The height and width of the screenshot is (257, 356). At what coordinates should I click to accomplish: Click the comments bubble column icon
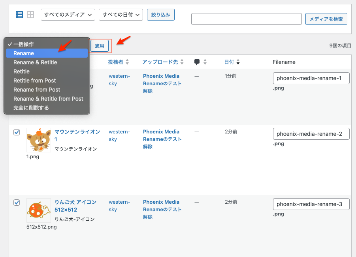pos(197,62)
